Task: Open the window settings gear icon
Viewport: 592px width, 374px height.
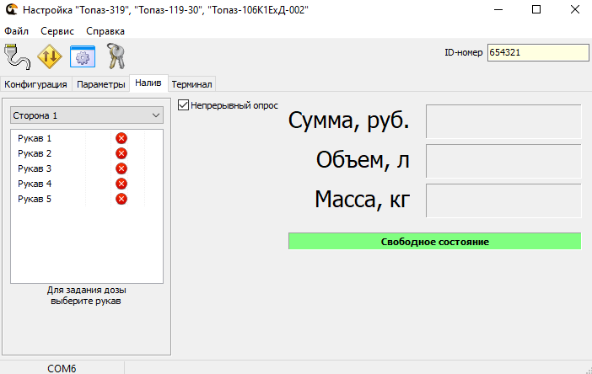Action: click(x=83, y=56)
